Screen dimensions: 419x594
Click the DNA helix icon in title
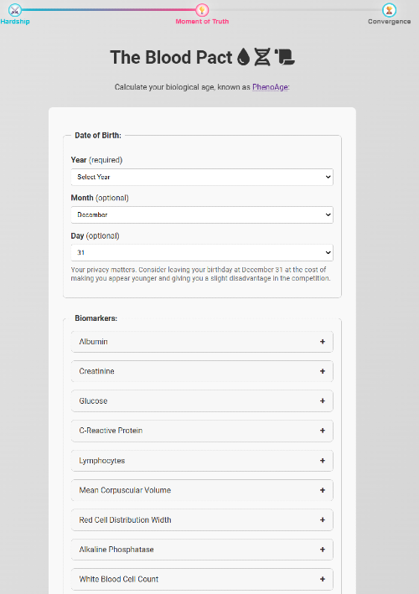262,57
